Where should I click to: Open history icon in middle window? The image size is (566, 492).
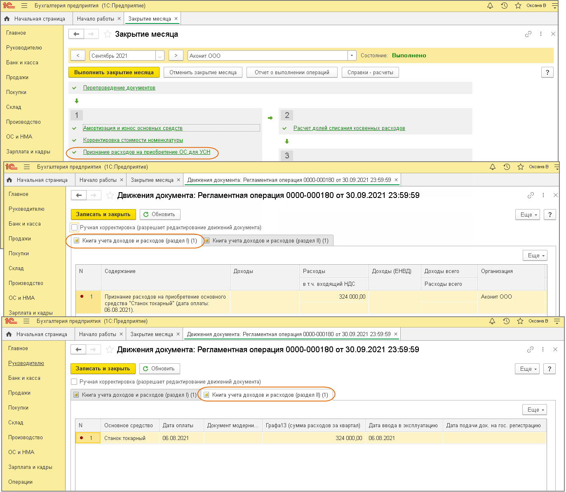[x=507, y=167]
